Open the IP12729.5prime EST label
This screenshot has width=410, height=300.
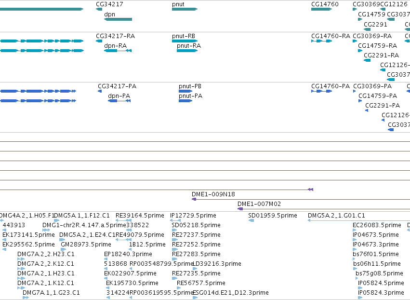click(193, 216)
